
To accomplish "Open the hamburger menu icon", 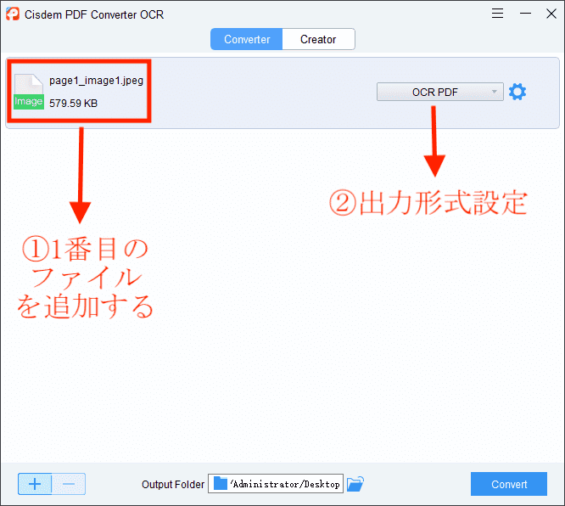I will 497,14.
